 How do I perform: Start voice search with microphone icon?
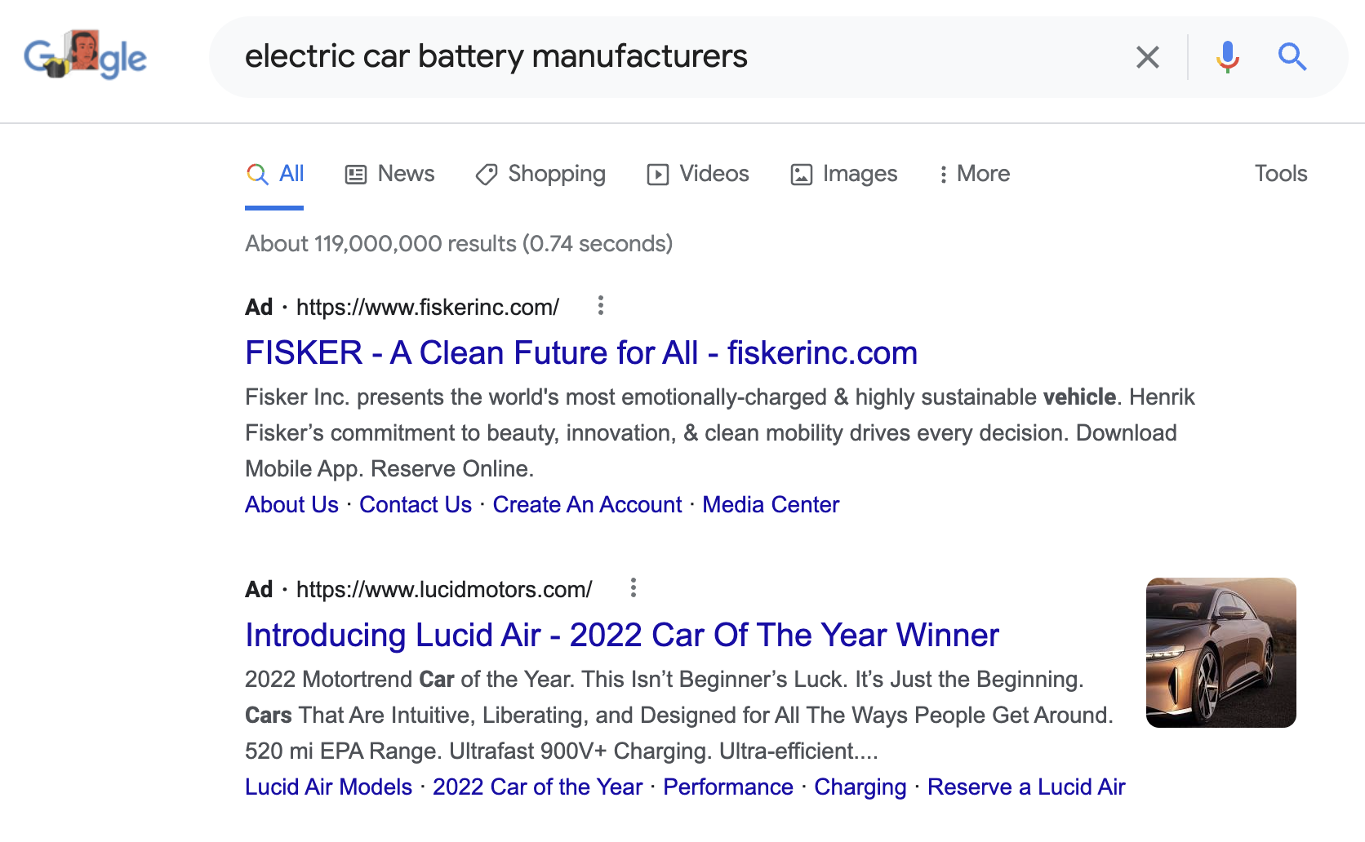coord(1227,57)
